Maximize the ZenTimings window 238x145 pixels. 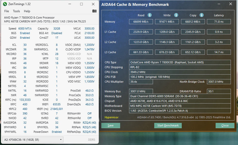(81, 4)
